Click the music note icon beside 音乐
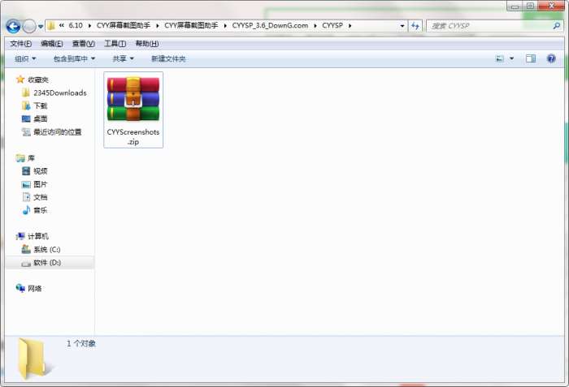The width and height of the screenshot is (569, 387). coord(26,210)
